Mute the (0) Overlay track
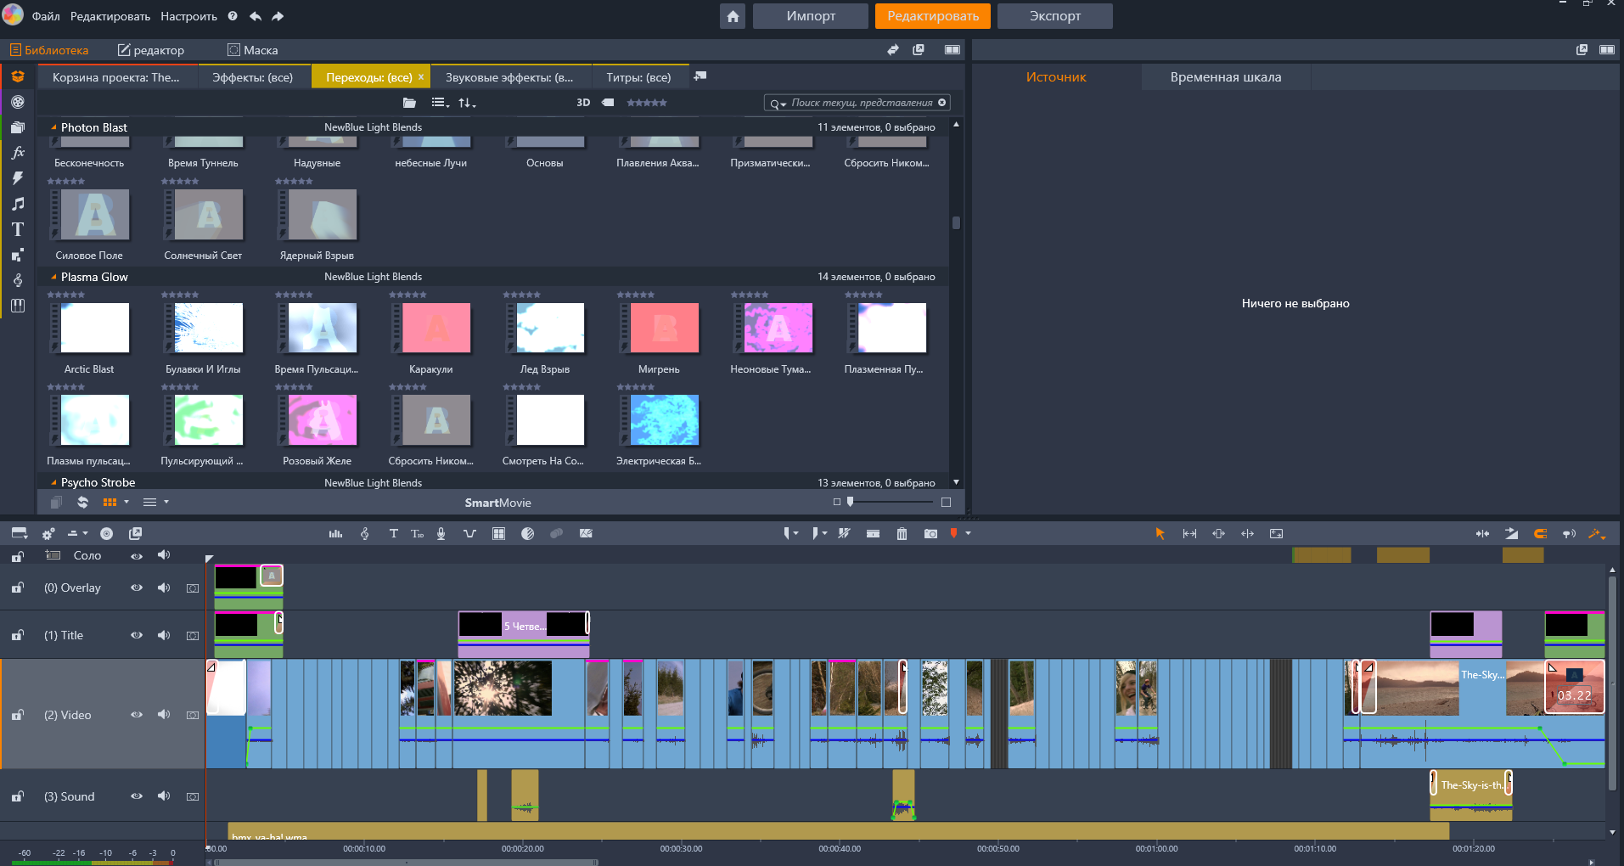 164,588
